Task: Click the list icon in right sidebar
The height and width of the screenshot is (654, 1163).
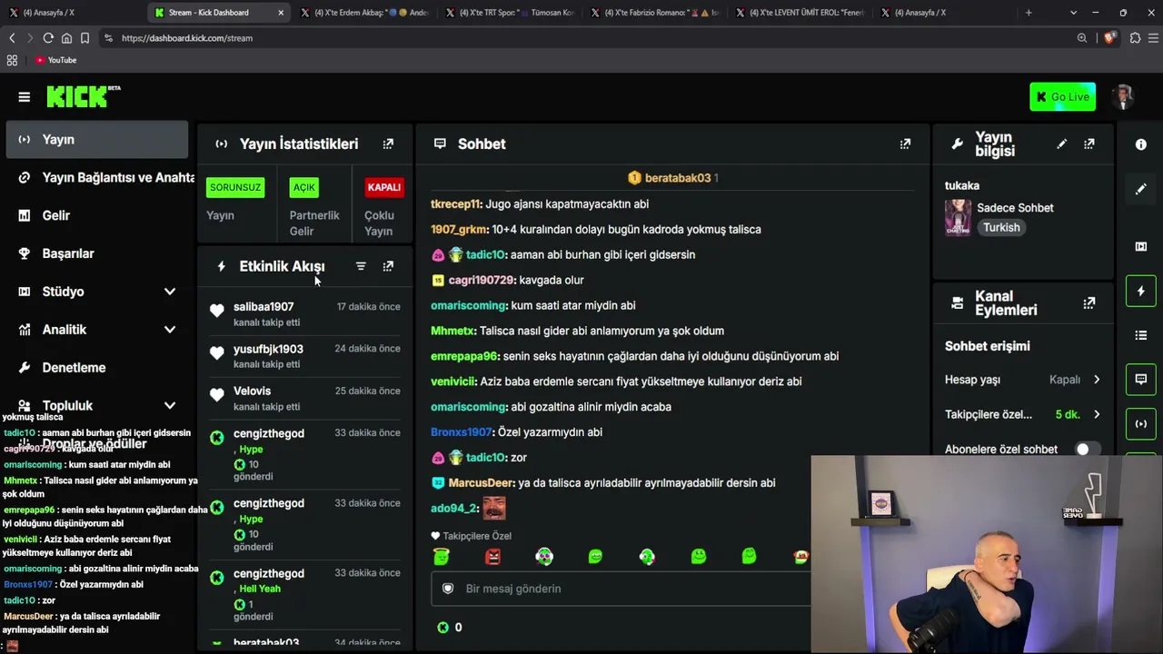Action: 1141,335
